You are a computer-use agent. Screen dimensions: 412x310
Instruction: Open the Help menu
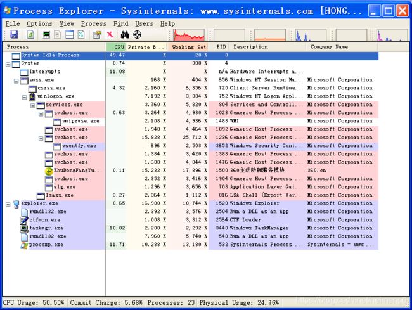click(167, 23)
